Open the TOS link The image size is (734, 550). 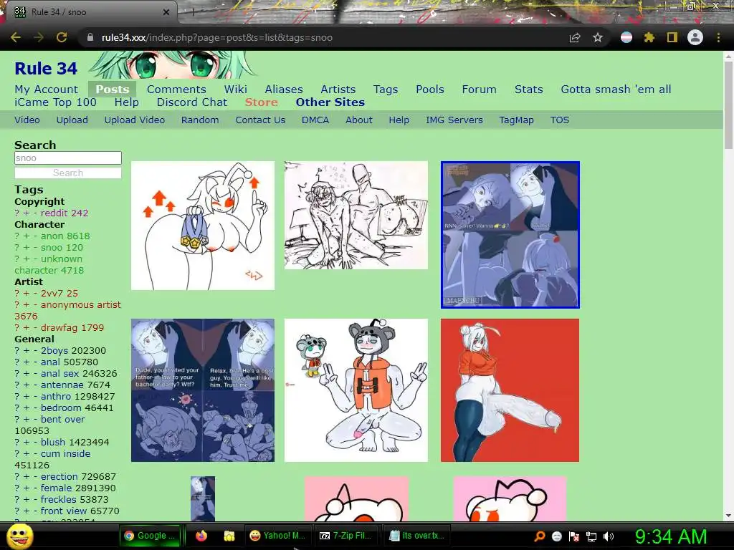(559, 120)
